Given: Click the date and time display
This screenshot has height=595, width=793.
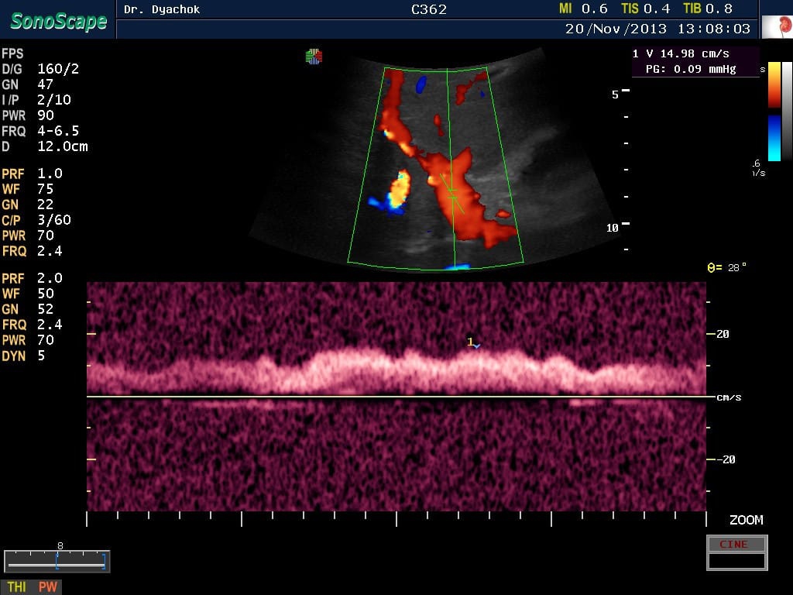Looking at the screenshot, I should (x=657, y=29).
